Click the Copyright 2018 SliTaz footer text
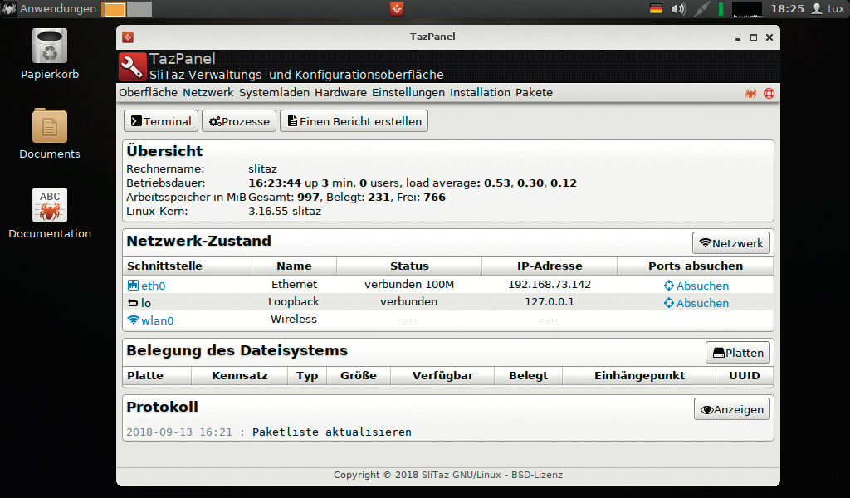This screenshot has width=850, height=498. 447,475
